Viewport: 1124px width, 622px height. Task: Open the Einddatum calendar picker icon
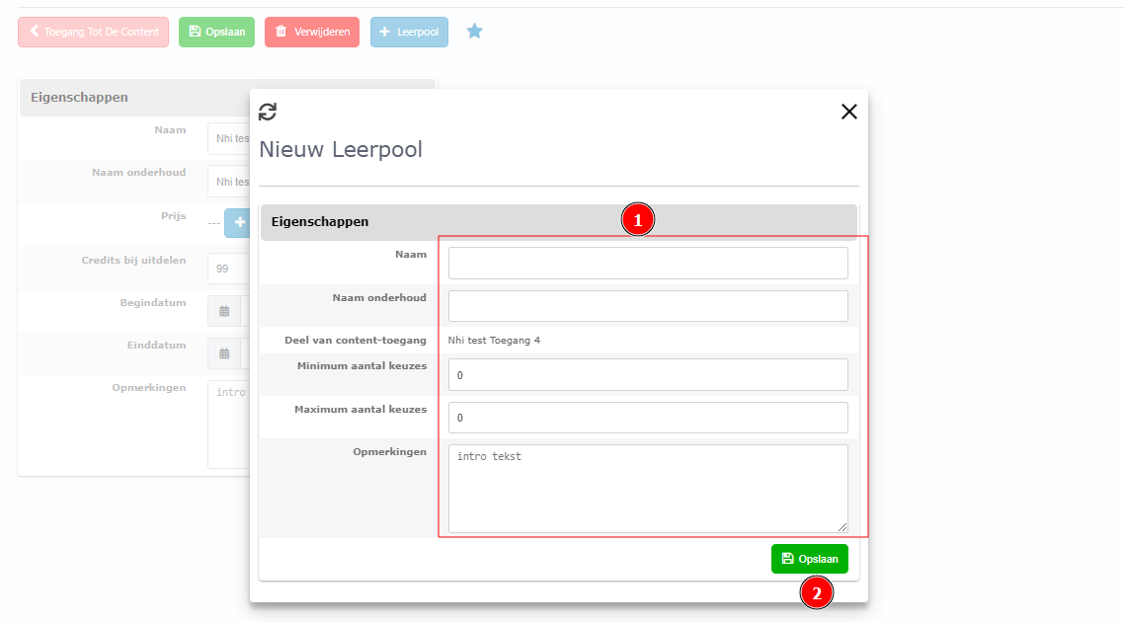(x=224, y=353)
